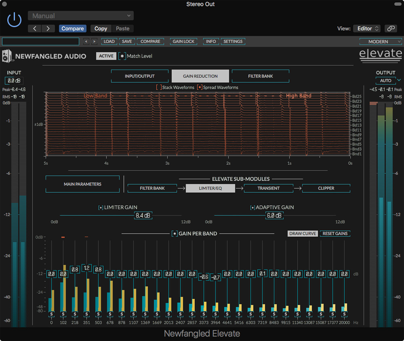Solo the 15087 Hz band

[321, 314]
